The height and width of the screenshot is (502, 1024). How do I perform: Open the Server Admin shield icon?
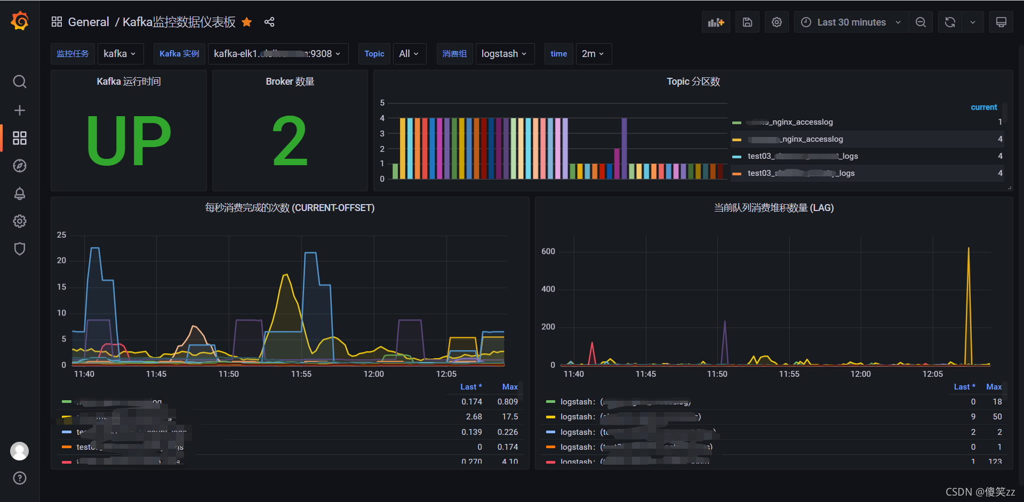click(x=20, y=249)
